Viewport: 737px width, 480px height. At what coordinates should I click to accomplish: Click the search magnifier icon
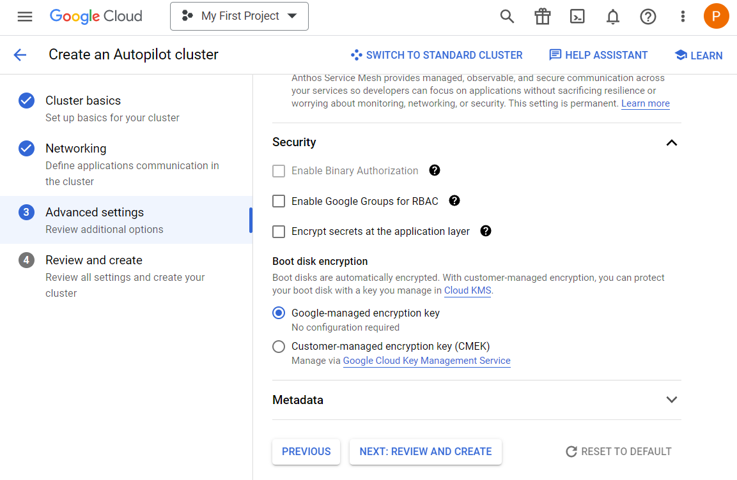[x=507, y=17]
